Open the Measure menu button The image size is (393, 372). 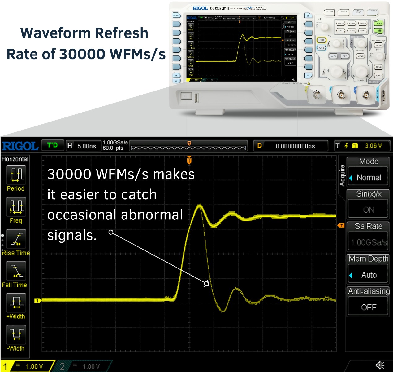(x=341, y=24)
